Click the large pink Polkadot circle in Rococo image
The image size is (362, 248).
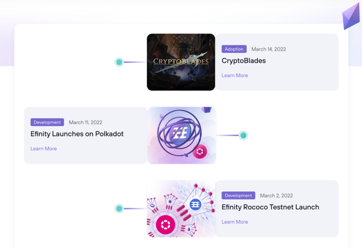(166, 225)
